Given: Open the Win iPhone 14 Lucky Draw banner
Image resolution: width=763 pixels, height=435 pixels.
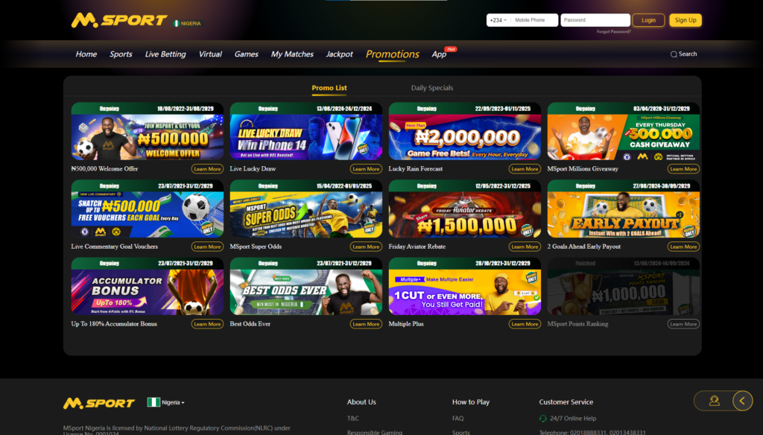Looking at the screenshot, I should (306, 131).
